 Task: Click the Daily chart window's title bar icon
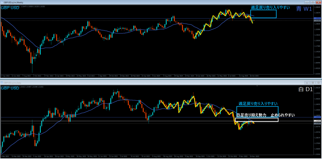(2, 82)
